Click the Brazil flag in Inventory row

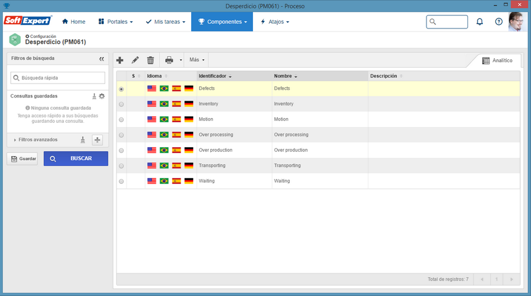[x=165, y=104]
